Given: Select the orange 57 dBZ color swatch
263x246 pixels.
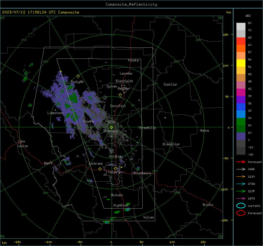Looking at the screenshot, I should [241, 48].
